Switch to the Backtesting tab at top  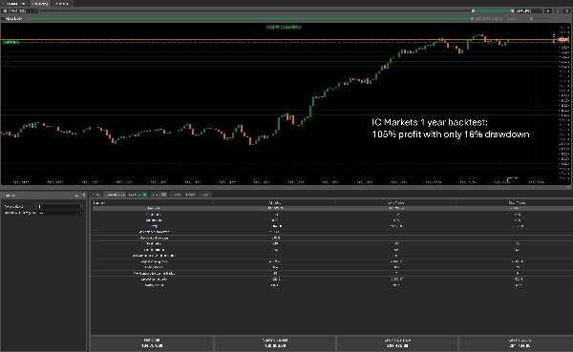40,3
